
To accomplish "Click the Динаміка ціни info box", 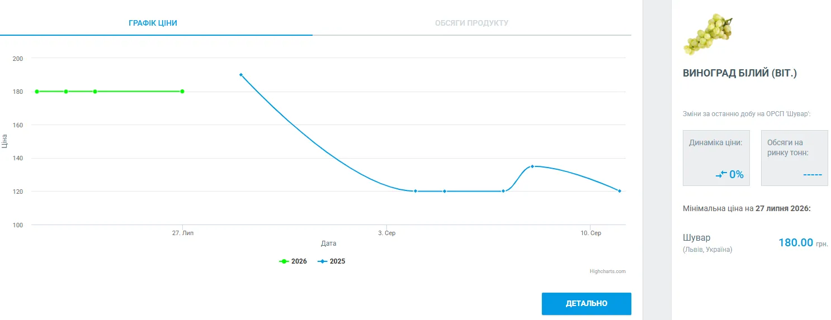I will (716, 158).
